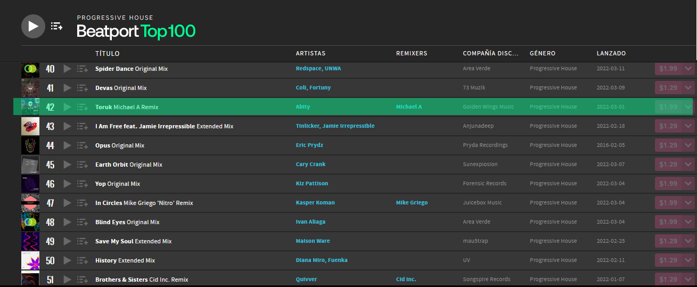Add Yop to queue
This screenshot has height=287, width=697.
click(83, 184)
